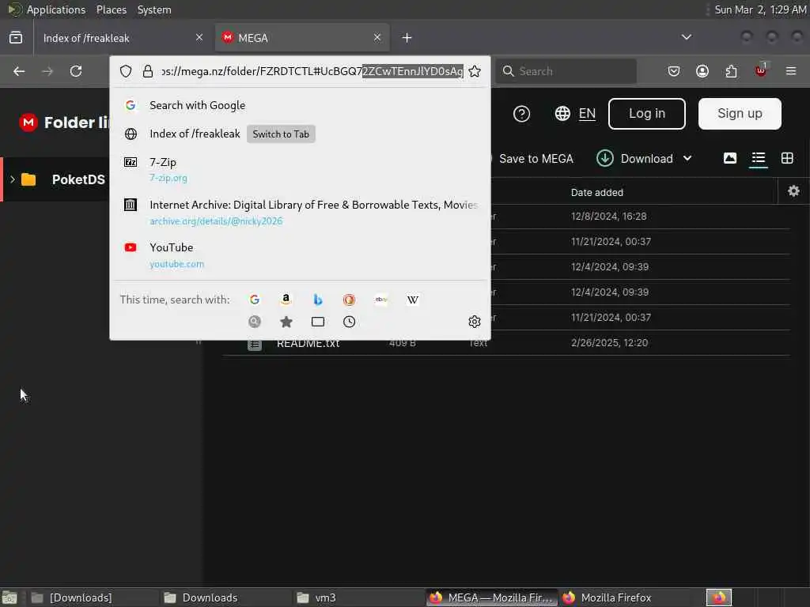
Task: Click the MEGA language globe icon
Action: 562,114
